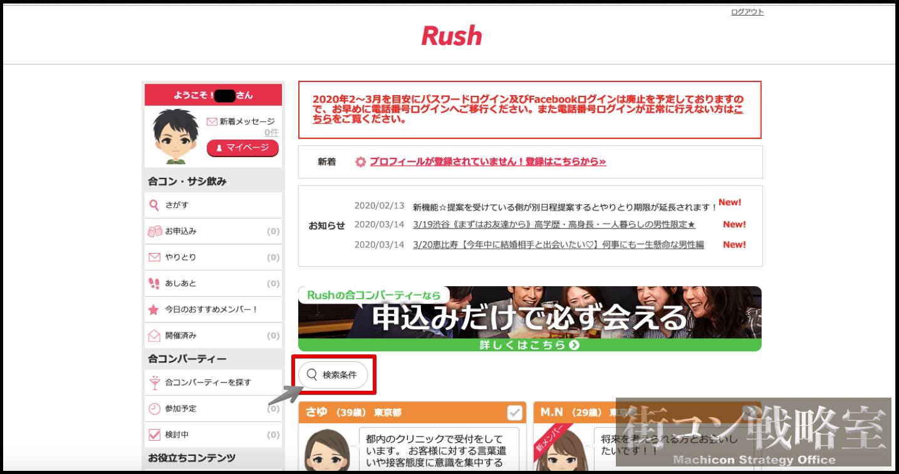Open M.N (29歳) profile header
899x474 pixels.
point(648,413)
